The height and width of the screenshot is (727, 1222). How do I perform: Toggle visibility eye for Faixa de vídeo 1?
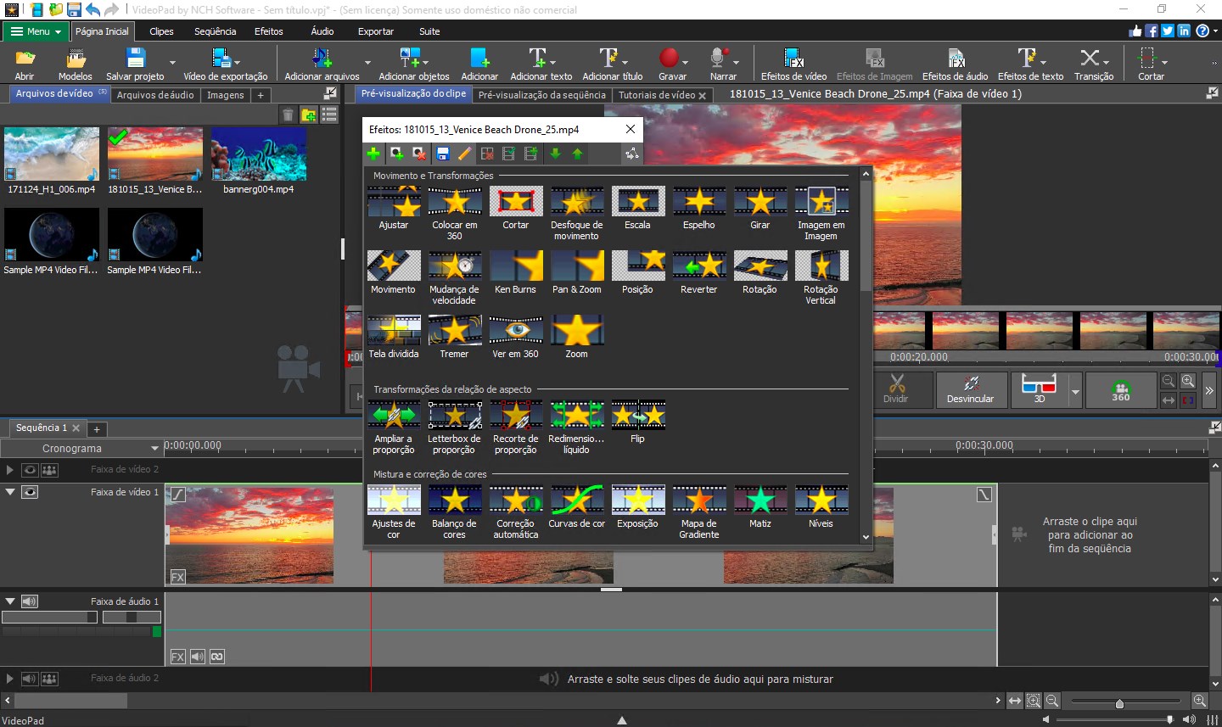(30, 492)
